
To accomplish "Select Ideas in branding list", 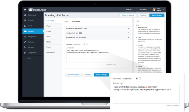I will click(54, 42).
